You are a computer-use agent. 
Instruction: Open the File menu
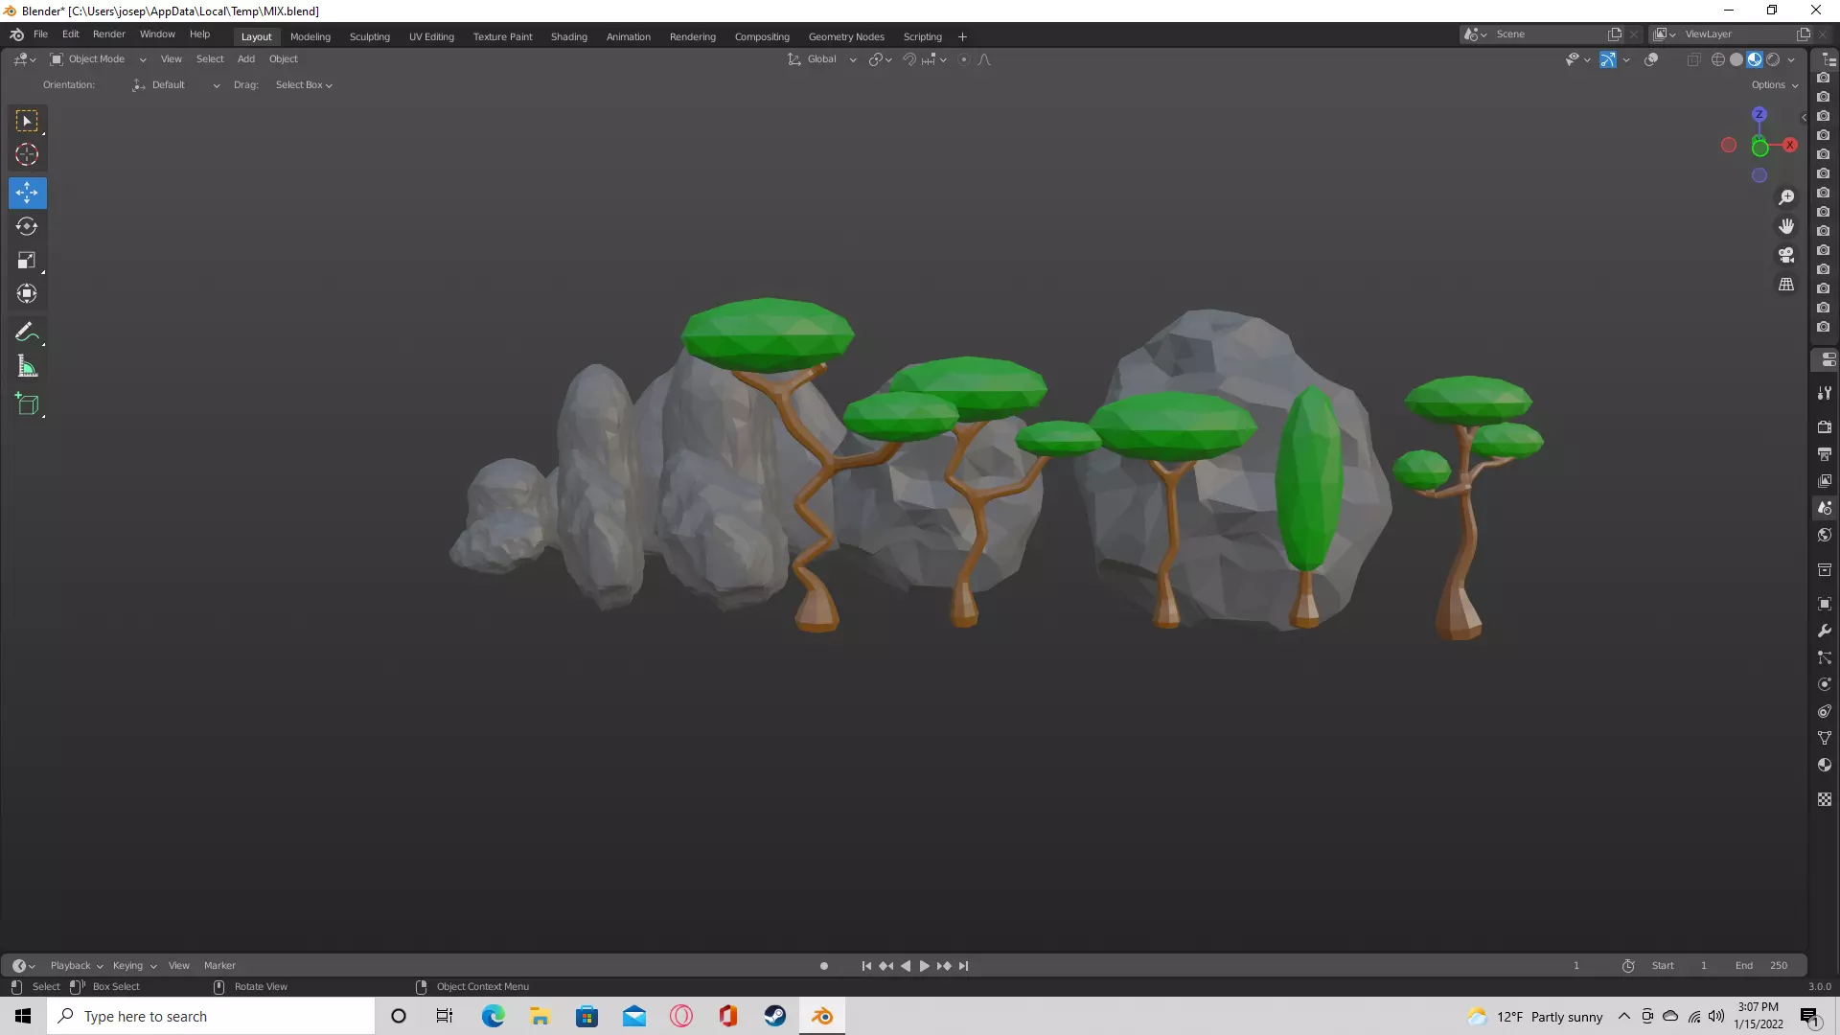click(40, 34)
